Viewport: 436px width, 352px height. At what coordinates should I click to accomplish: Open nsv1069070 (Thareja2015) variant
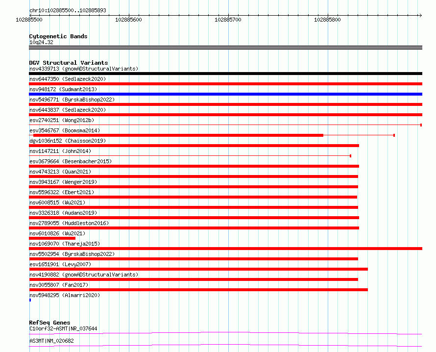coord(65,244)
